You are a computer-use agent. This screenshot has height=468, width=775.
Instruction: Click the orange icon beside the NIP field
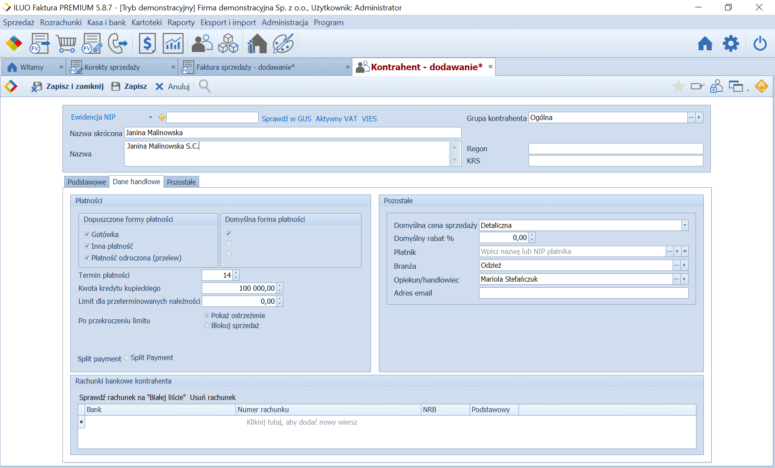[162, 117]
